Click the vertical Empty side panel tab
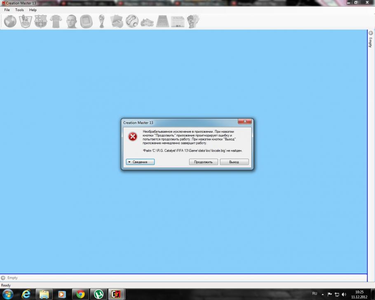 click(x=371, y=40)
